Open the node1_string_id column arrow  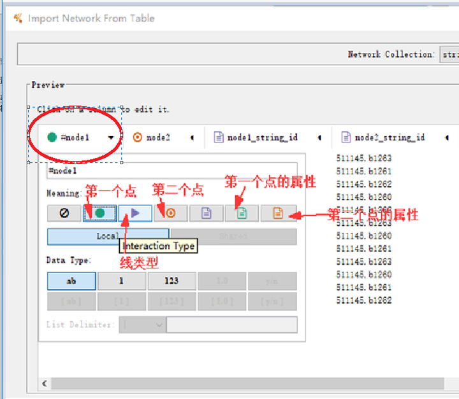pos(319,137)
